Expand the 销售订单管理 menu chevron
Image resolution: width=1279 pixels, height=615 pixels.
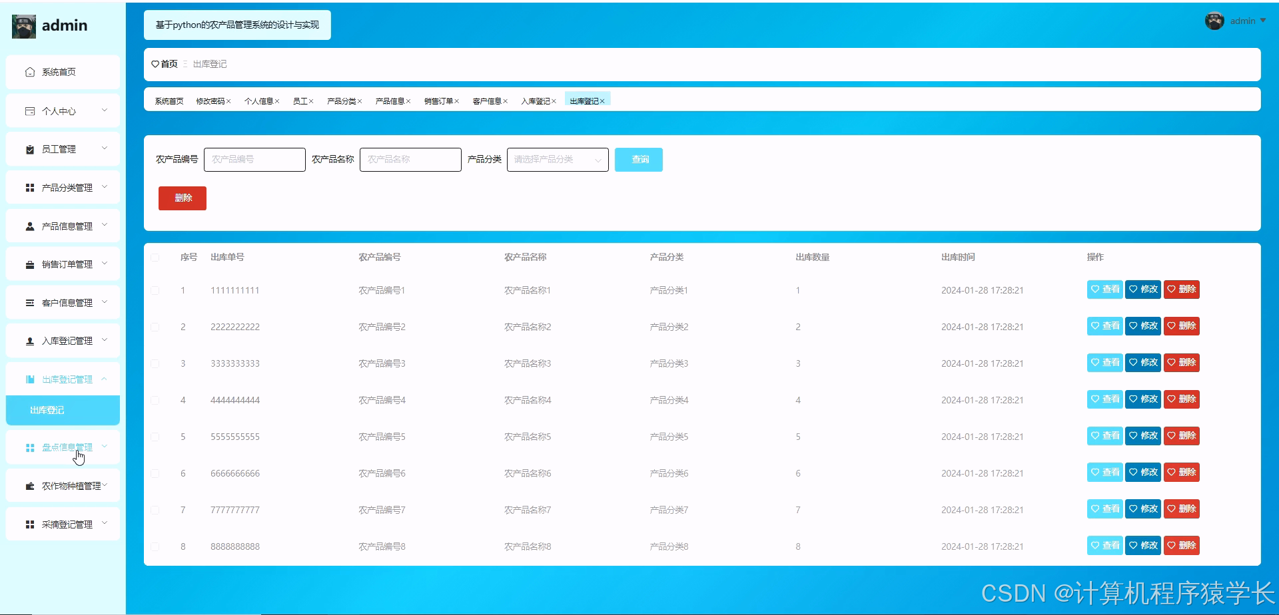click(105, 263)
